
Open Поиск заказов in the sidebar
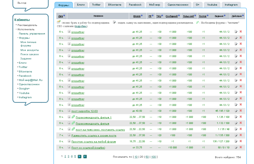pyautogui.click(x=29, y=54)
